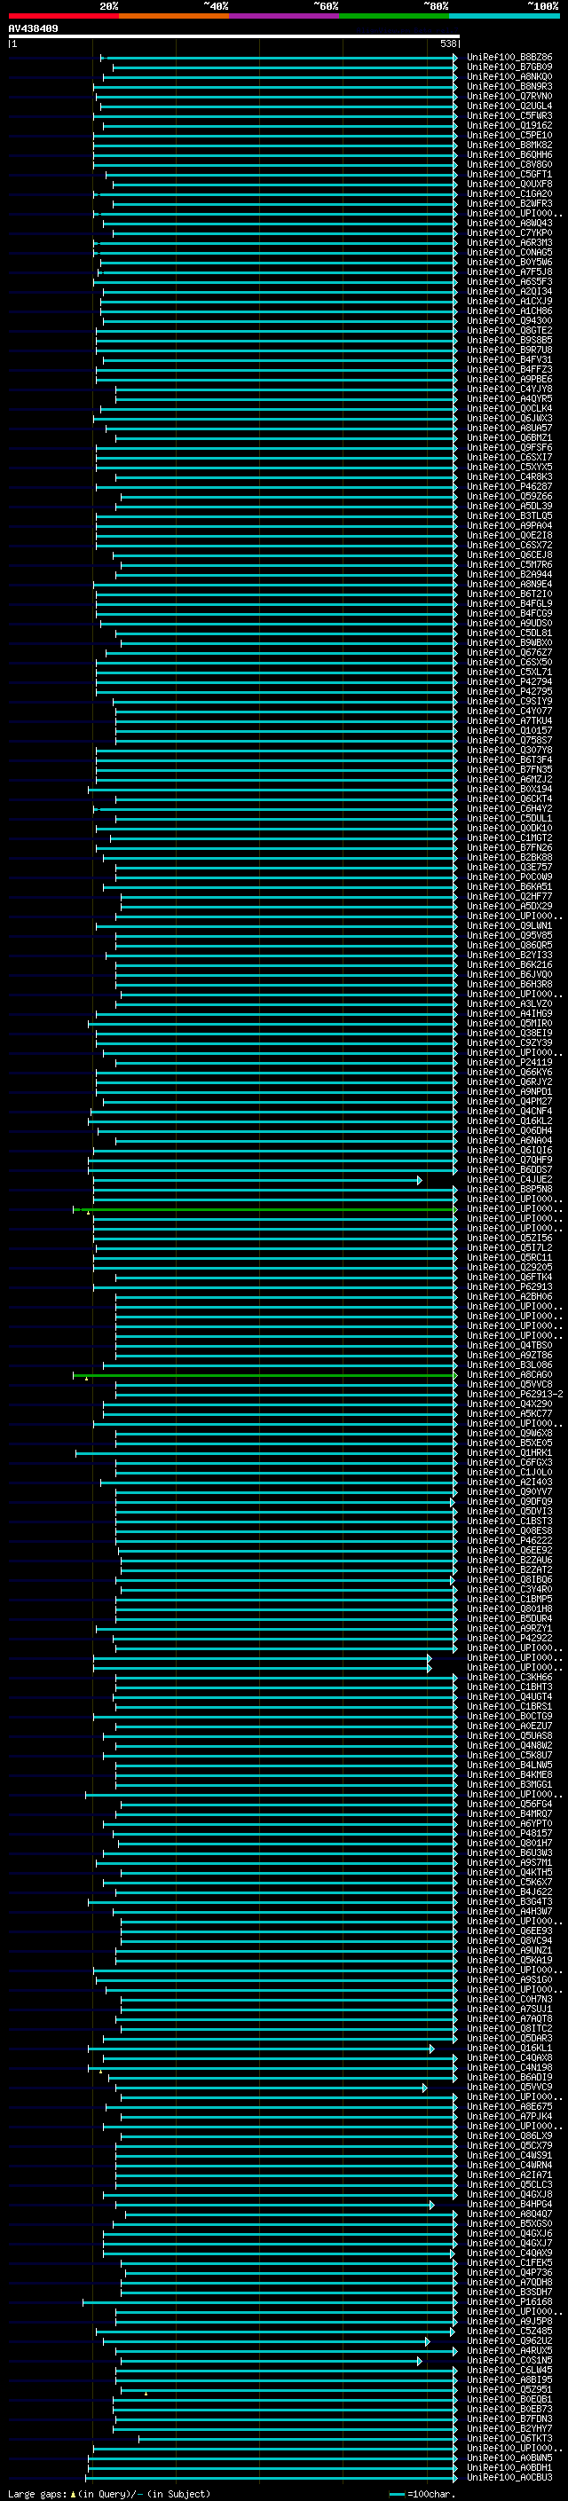Open the UniRef100_Q19162 entry
568x2501 pixels.
click(509, 125)
